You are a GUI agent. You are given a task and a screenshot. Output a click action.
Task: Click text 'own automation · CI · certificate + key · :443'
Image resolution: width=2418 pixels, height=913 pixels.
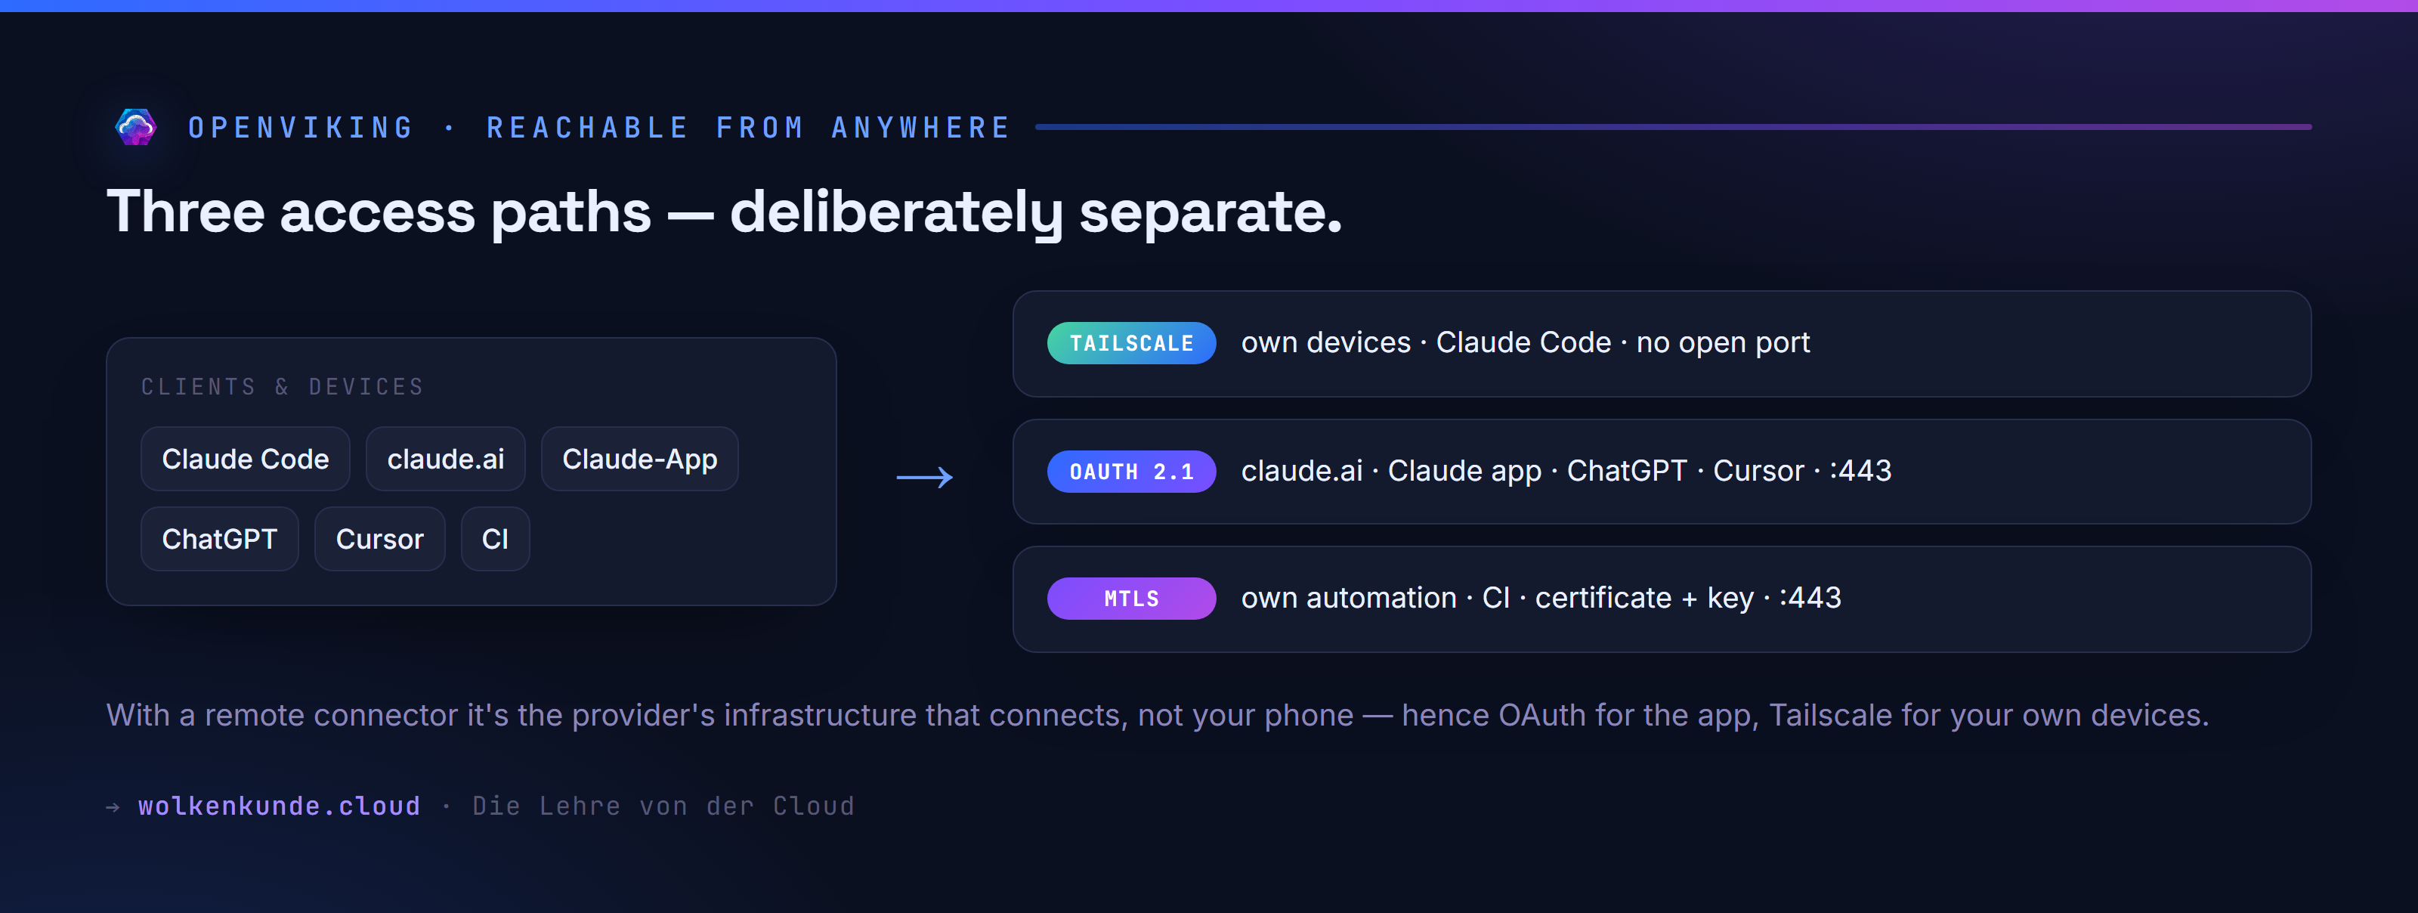point(1541,599)
